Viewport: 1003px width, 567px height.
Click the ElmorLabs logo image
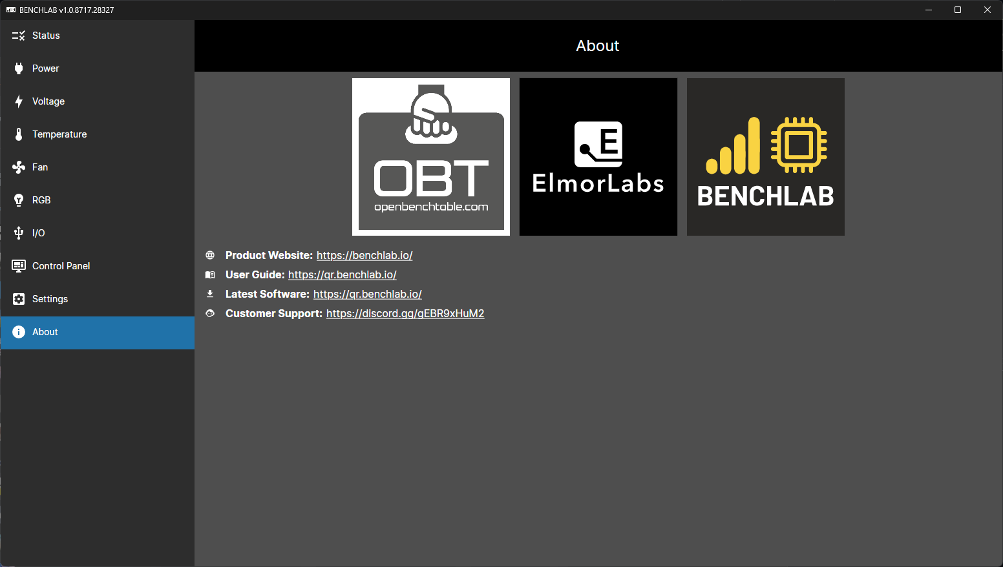click(598, 157)
